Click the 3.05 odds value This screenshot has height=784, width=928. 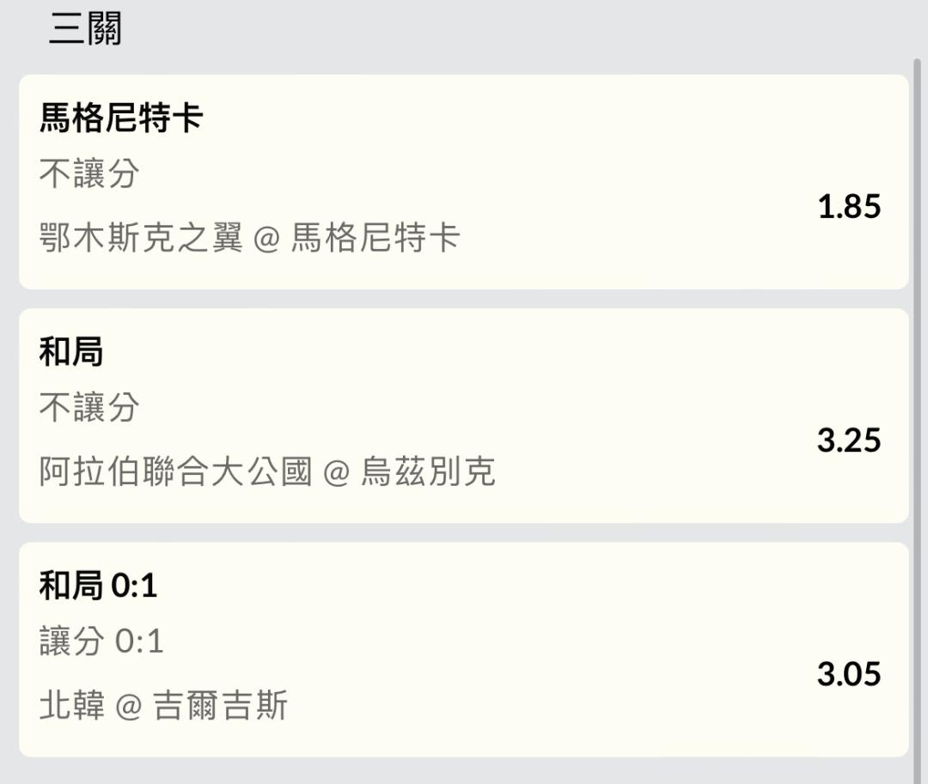click(x=849, y=674)
